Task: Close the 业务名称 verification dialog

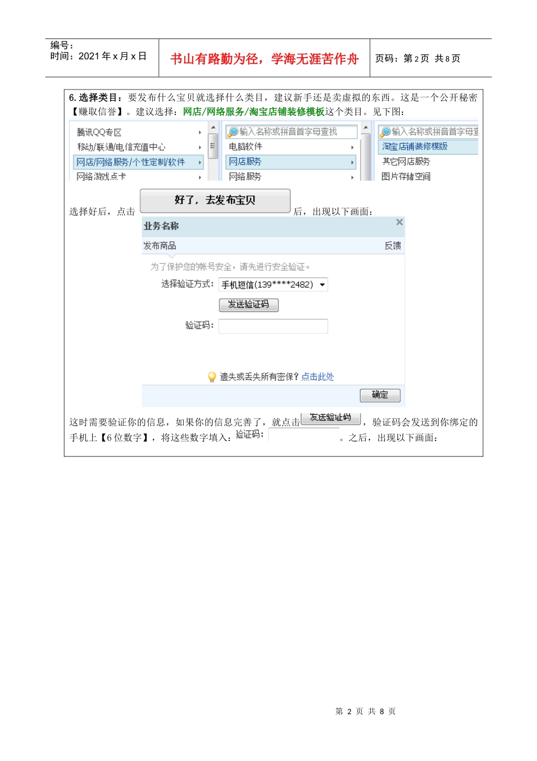Action: 400,222
